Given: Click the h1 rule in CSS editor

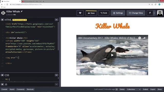Looking at the screenshot, I should 7,79.
